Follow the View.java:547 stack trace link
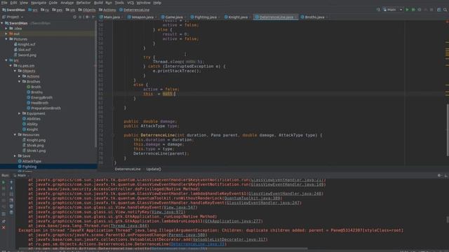This screenshot has height=252, width=449. point(180,207)
